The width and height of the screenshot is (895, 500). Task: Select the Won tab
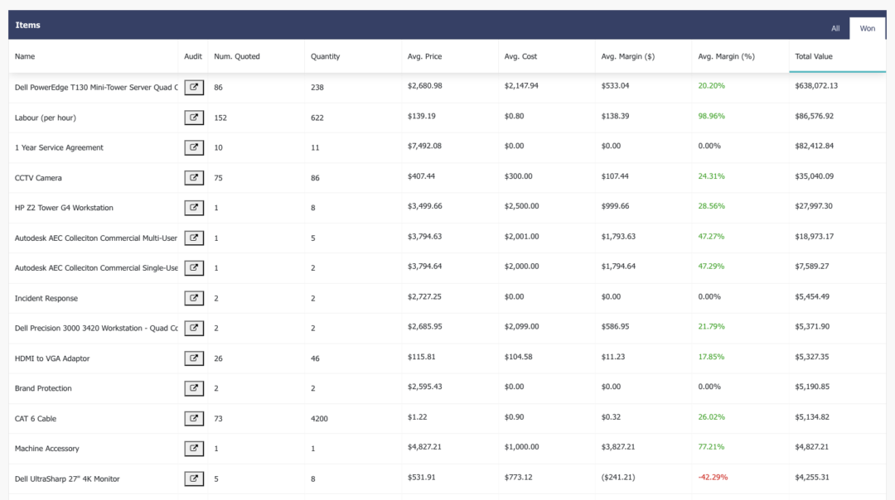point(867,28)
